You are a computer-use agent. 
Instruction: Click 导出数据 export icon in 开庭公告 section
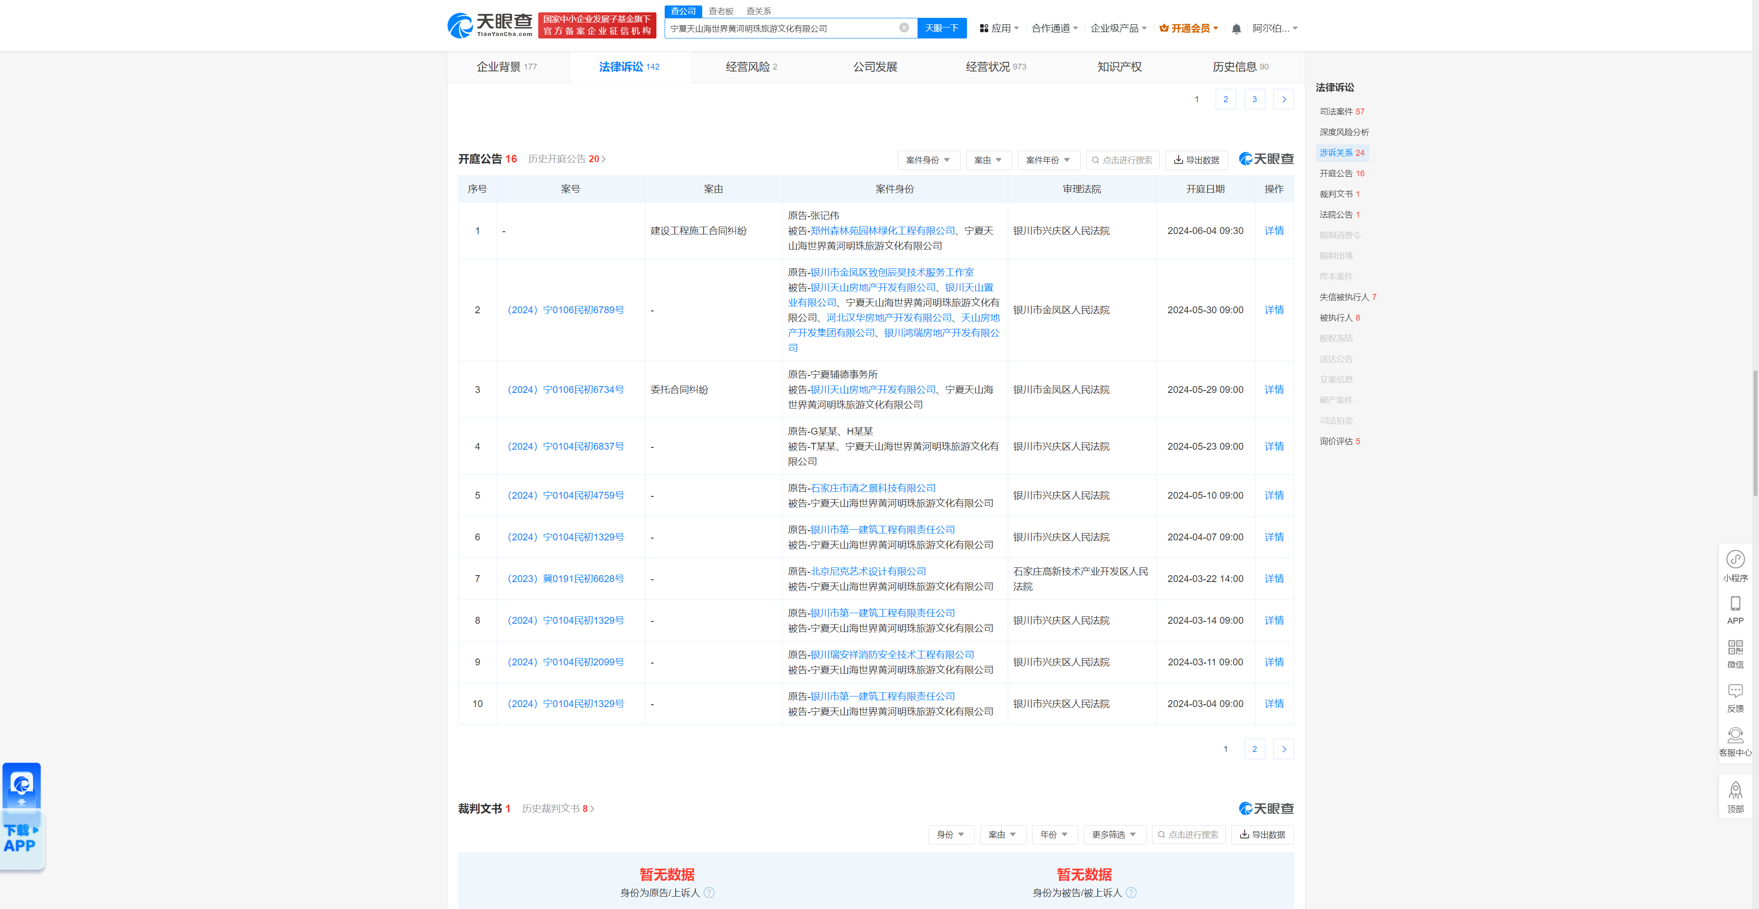pos(1196,160)
